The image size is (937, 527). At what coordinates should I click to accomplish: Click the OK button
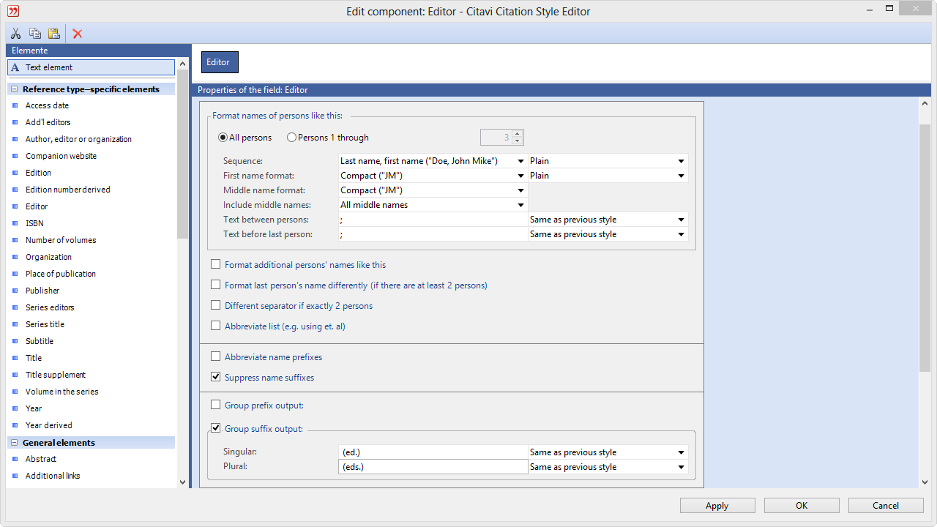pyautogui.click(x=802, y=506)
